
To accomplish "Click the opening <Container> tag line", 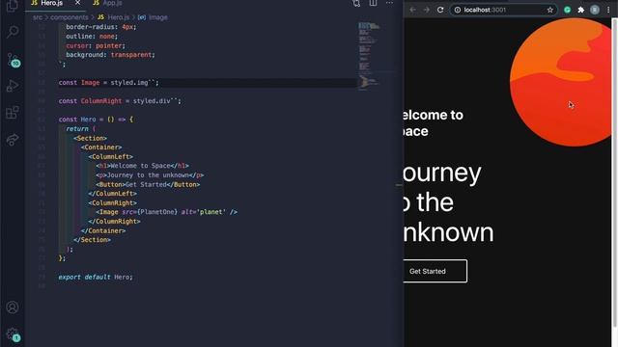I will (101, 147).
